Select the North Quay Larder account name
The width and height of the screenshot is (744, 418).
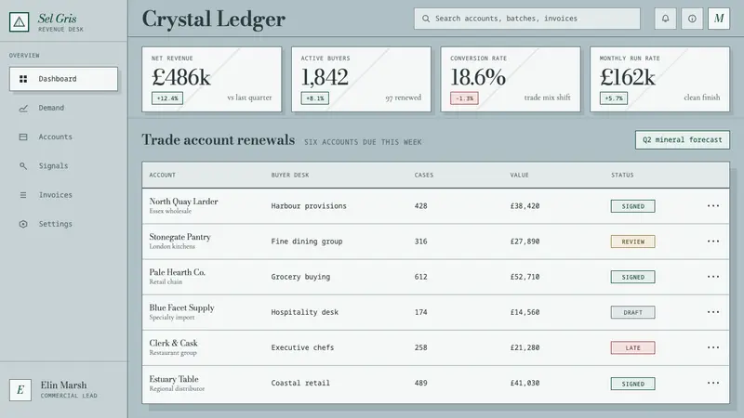pyautogui.click(x=183, y=202)
